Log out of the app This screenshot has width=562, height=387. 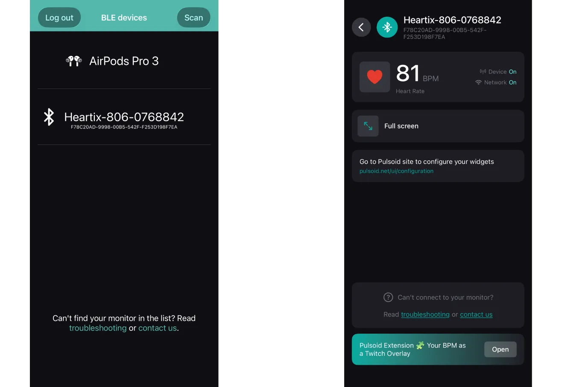click(x=59, y=18)
